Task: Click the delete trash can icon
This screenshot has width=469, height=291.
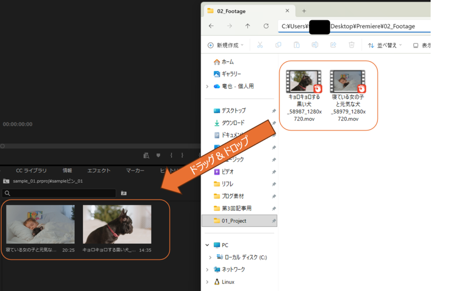Action: coord(351,45)
